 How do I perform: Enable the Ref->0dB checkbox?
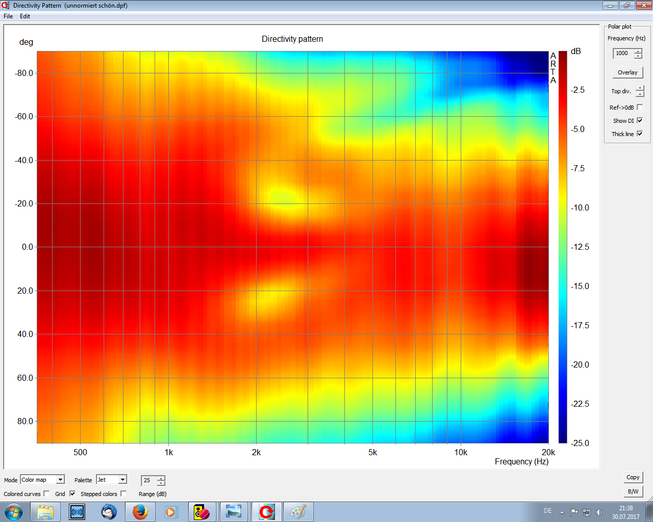(640, 107)
